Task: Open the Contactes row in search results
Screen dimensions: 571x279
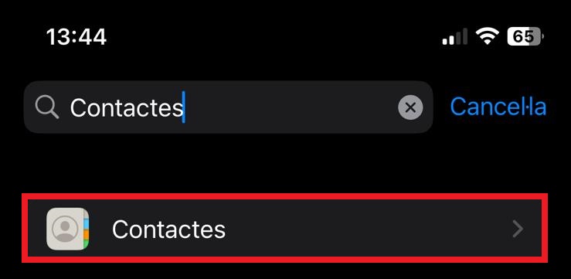Action: coord(285,228)
